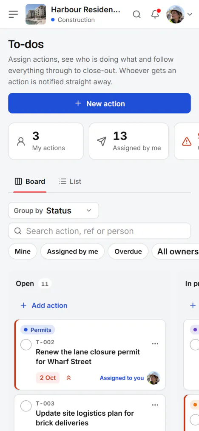
Task: Toggle the Mine filter chip
Action: 23,251
